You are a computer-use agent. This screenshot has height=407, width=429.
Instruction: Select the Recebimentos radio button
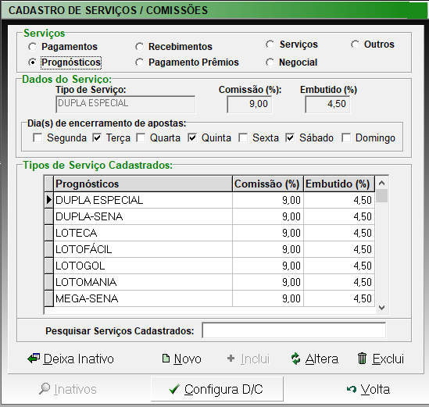coord(140,47)
